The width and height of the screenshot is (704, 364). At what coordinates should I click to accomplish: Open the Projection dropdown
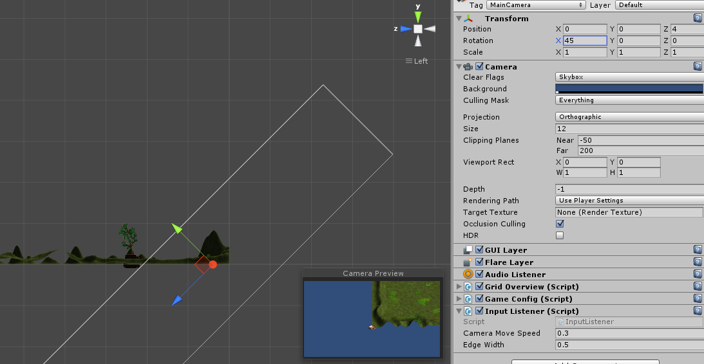(629, 117)
